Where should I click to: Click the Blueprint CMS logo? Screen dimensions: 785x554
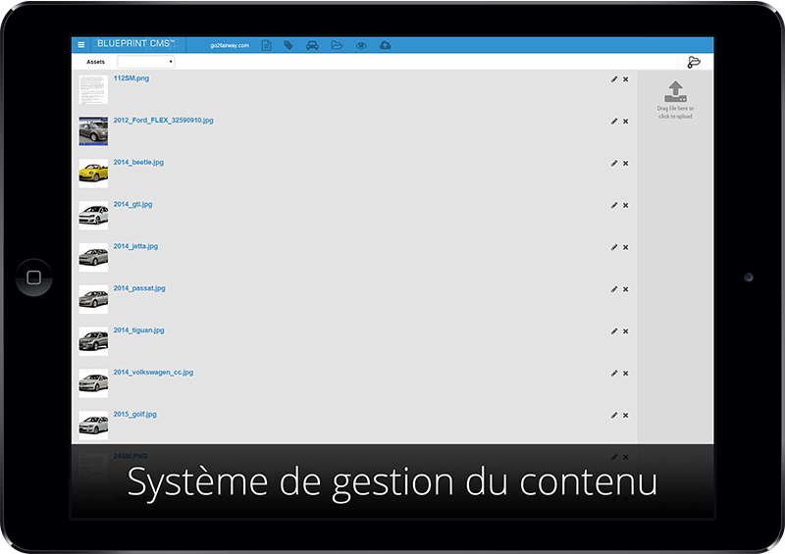pos(136,43)
